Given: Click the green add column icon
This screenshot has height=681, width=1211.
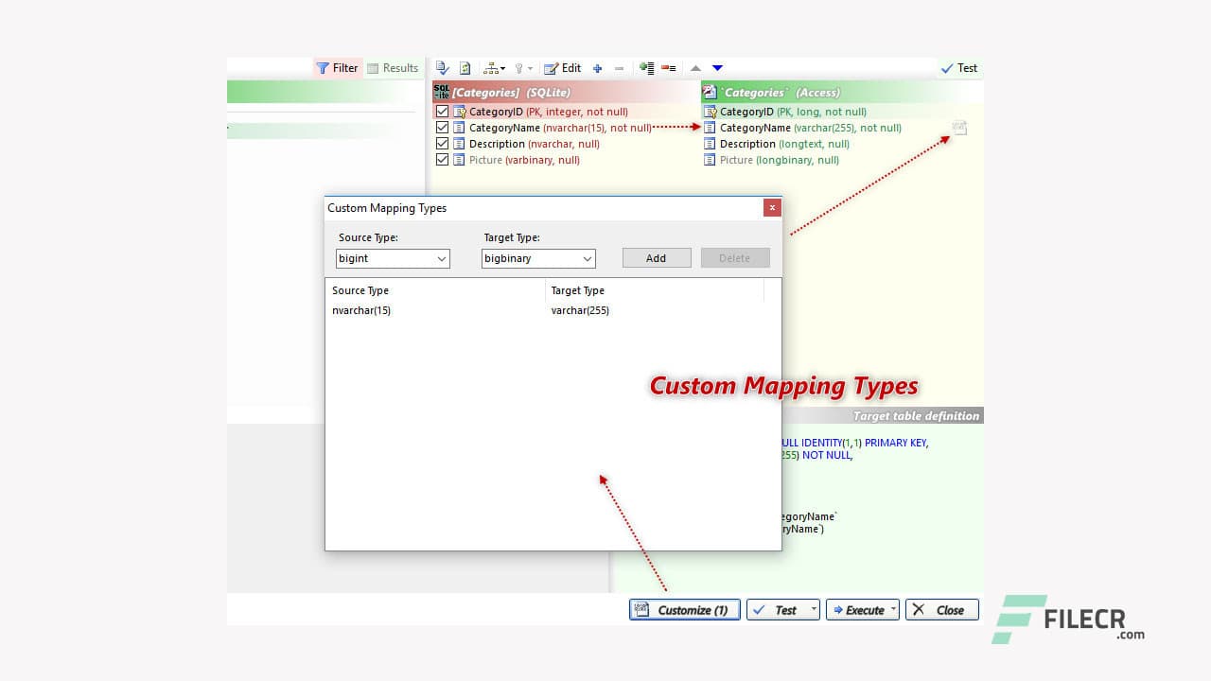Looking at the screenshot, I should pyautogui.click(x=646, y=68).
